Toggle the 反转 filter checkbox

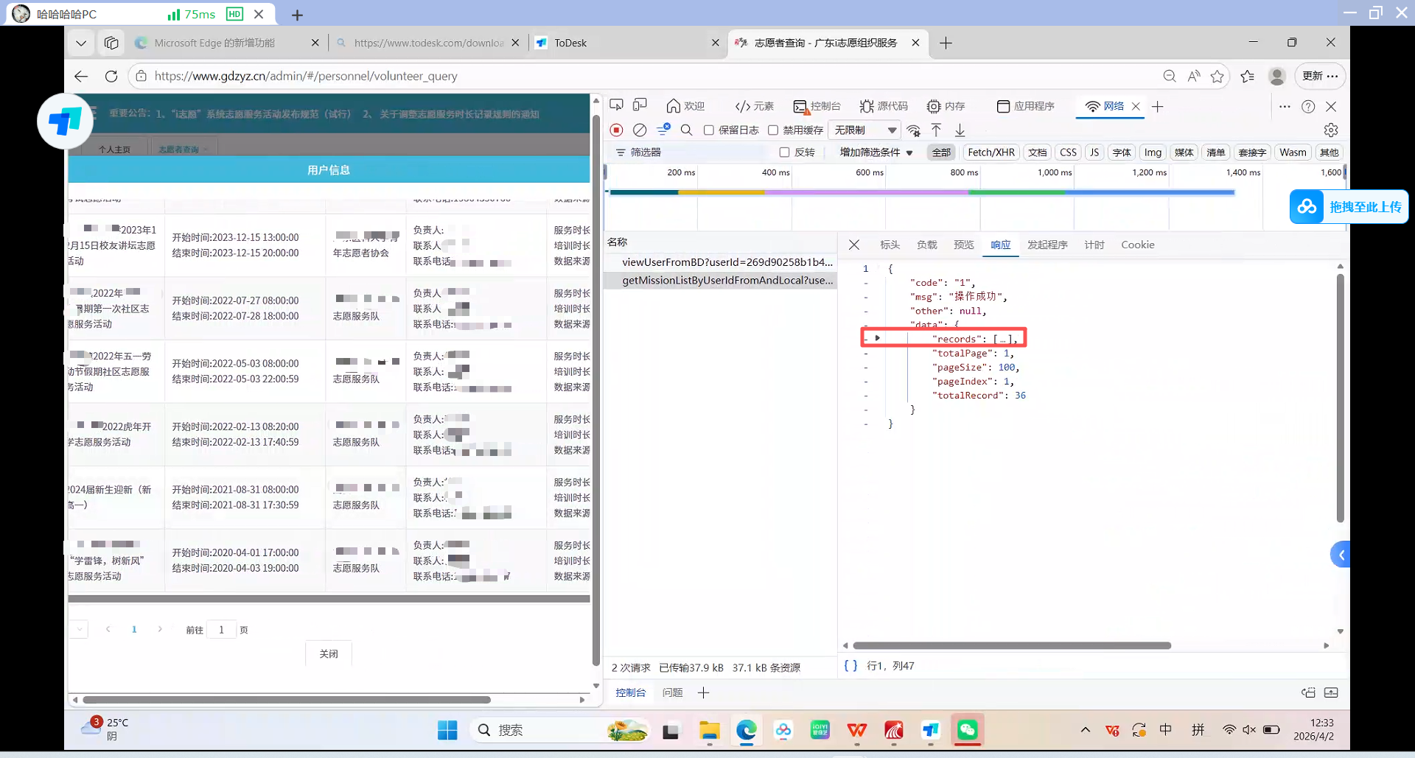(784, 152)
